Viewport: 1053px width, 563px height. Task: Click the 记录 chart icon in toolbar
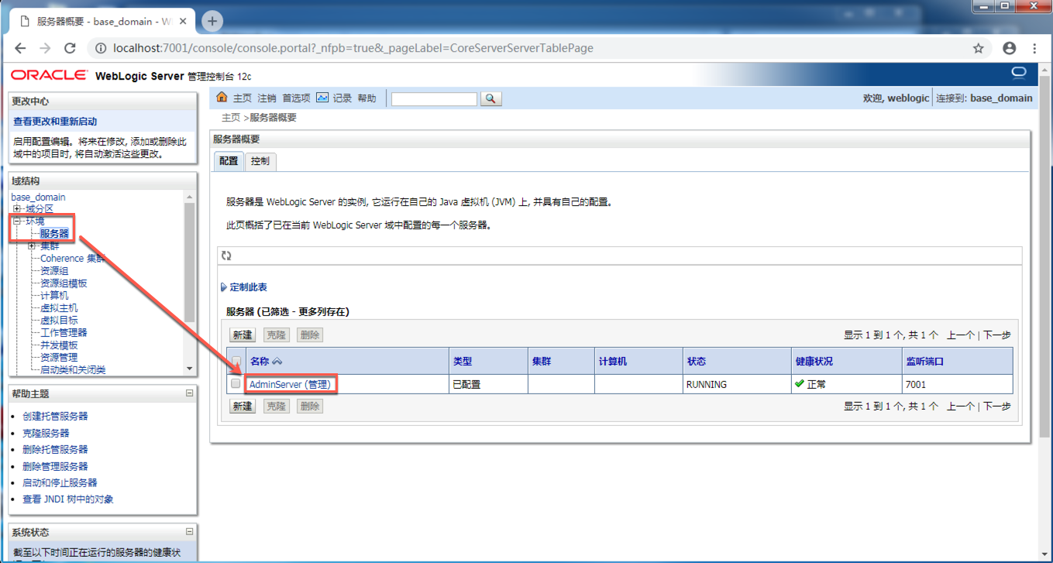tap(322, 98)
